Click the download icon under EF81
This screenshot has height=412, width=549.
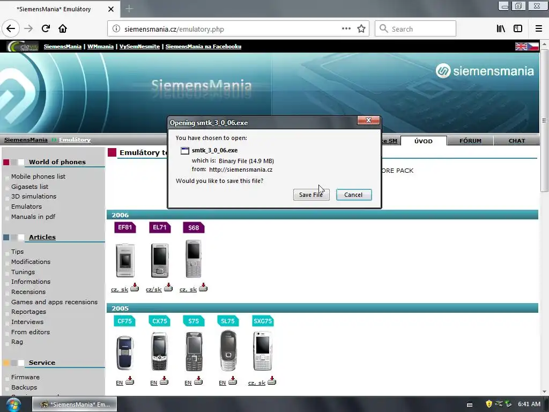click(135, 288)
